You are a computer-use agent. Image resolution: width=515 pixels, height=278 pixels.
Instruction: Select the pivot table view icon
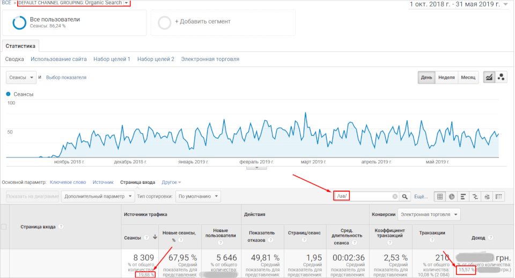click(498, 197)
